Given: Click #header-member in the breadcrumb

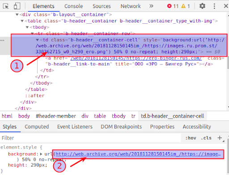Looking at the screenshot, I should pos(56,116).
